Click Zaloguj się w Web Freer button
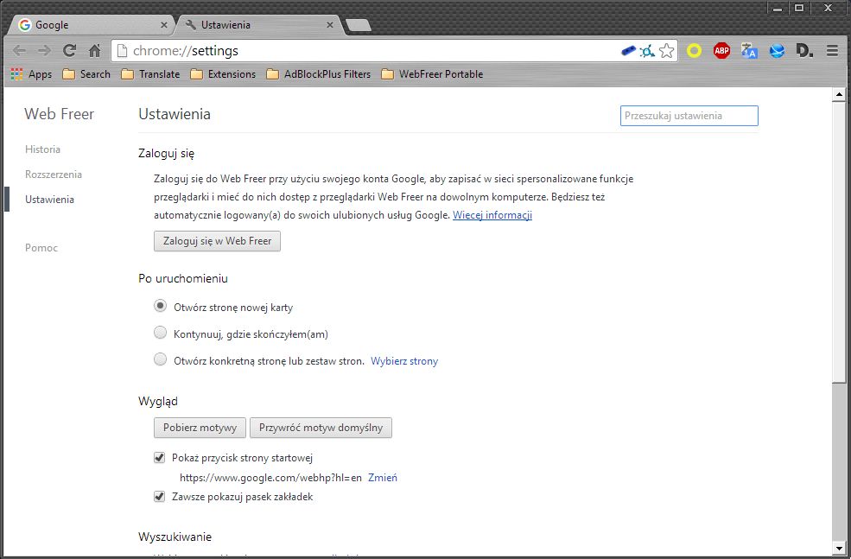Viewport: 851px width, 559px height. click(217, 241)
